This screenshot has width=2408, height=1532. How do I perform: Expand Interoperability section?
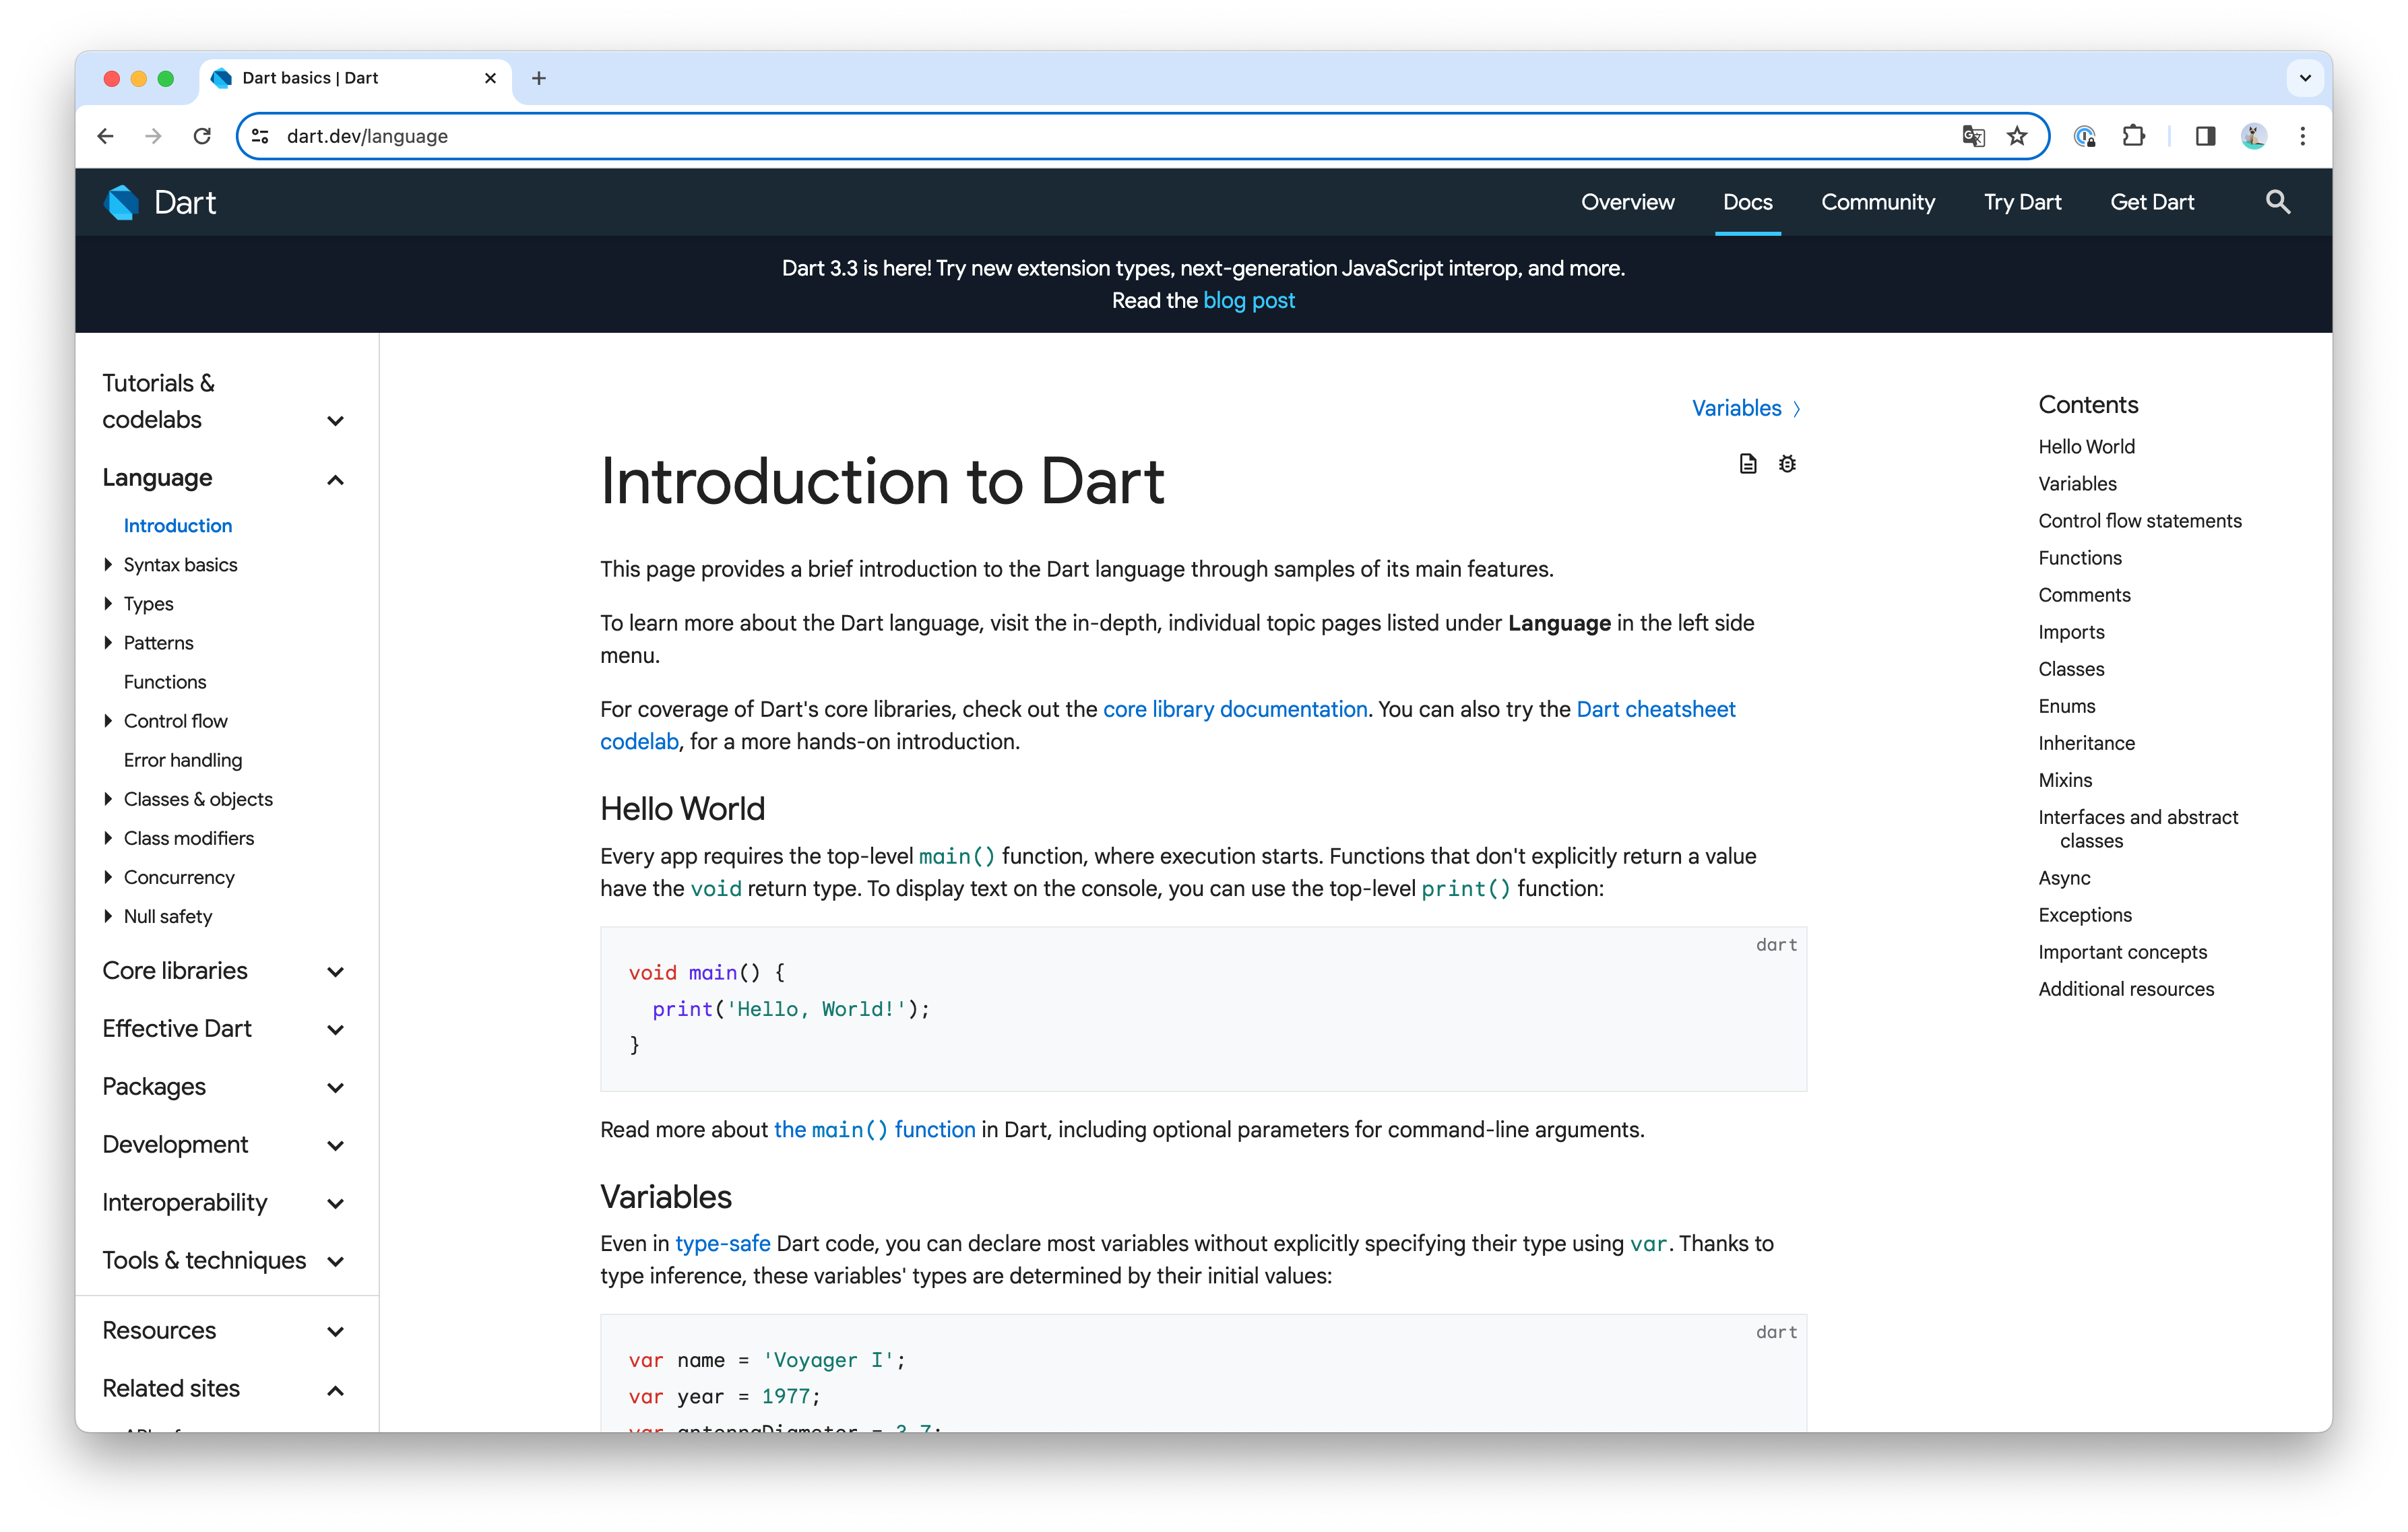[224, 1203]
